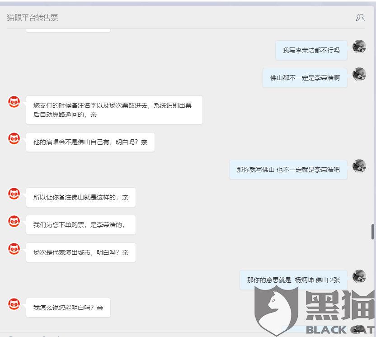376x337 pixels.
Task: Click the bubble "场次是代表演出城市，明白吗？亲"
Action: tap(80, 252)
